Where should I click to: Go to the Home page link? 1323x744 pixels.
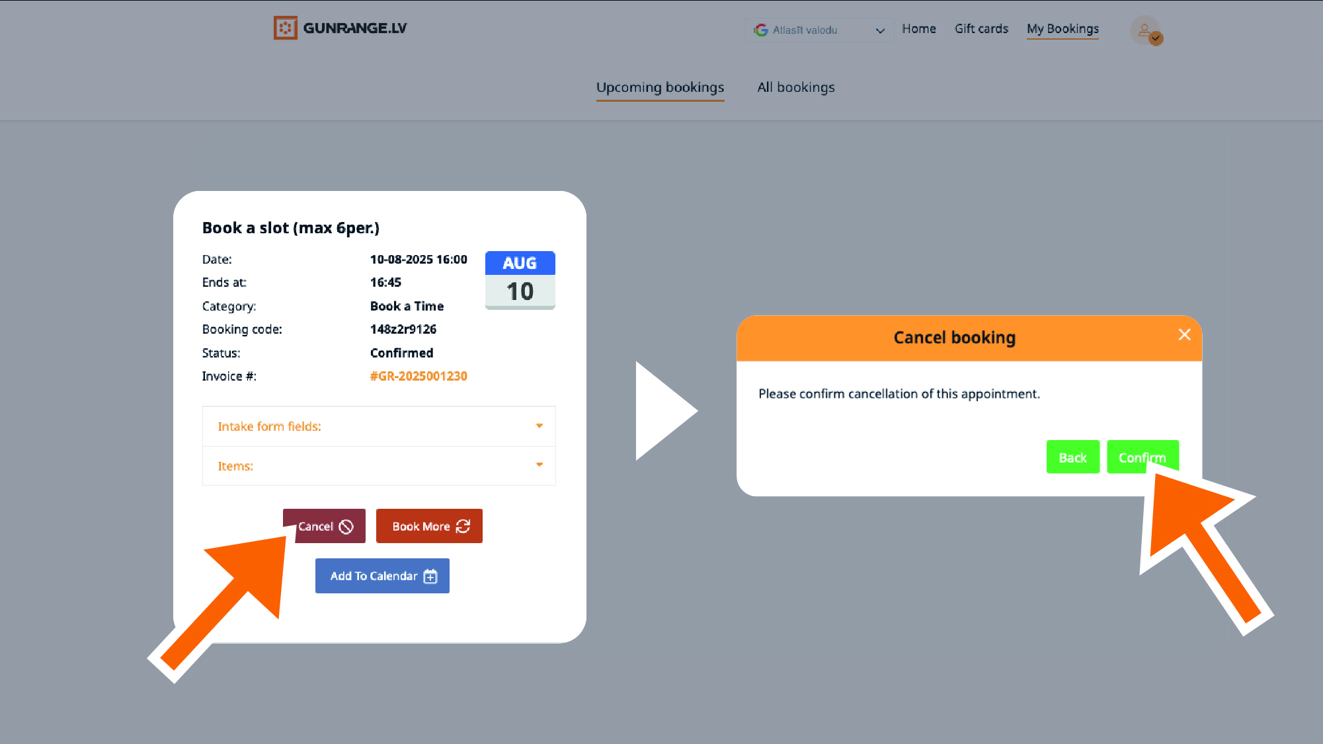(918, 28)
